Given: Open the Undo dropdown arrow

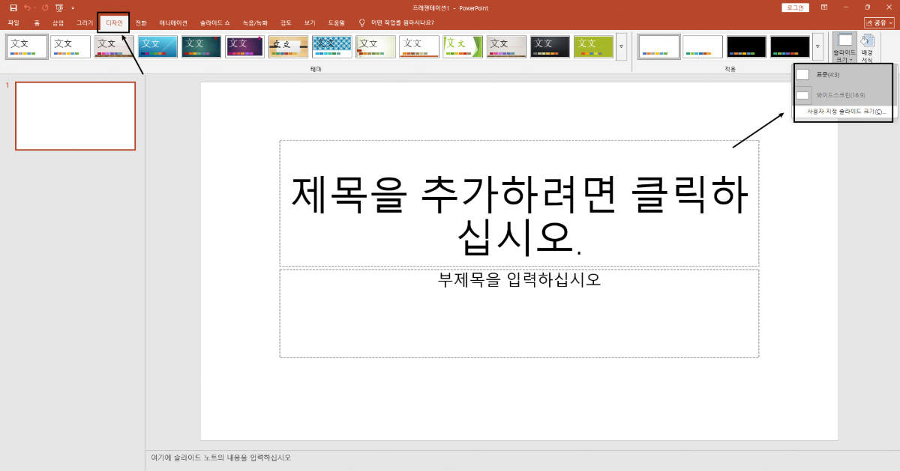Looking at the screenshot, I should pyautogui.click(x=34, y=7).
